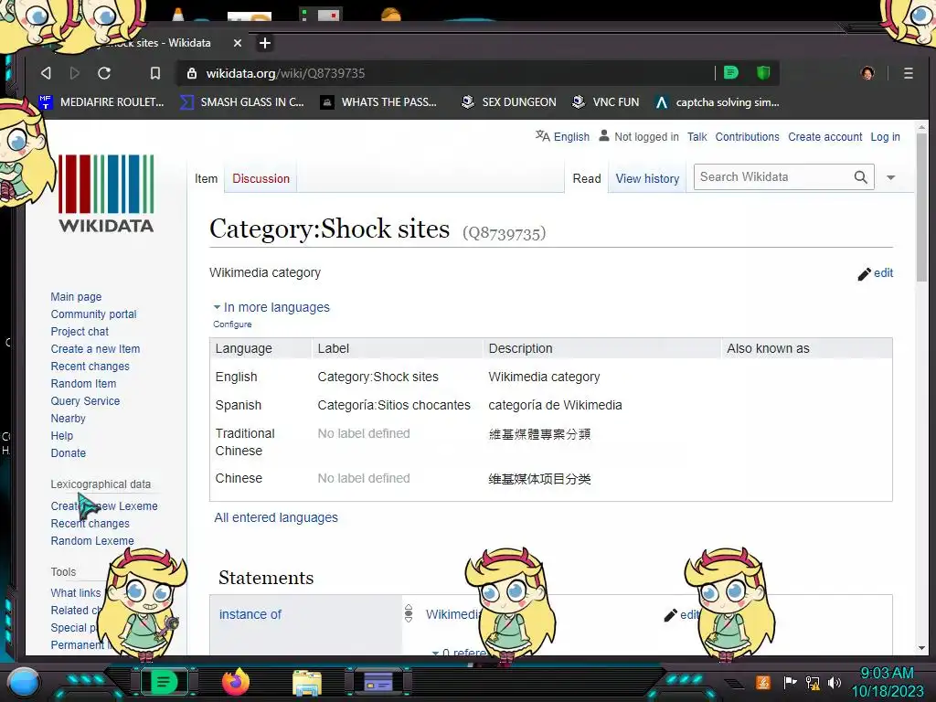Click Log in
The height and width of the screenshot is (702, 936).
pyautogui.click(x=885, y=137)
